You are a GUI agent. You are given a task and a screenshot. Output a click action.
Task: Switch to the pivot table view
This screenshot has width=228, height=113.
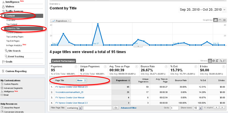225,61
